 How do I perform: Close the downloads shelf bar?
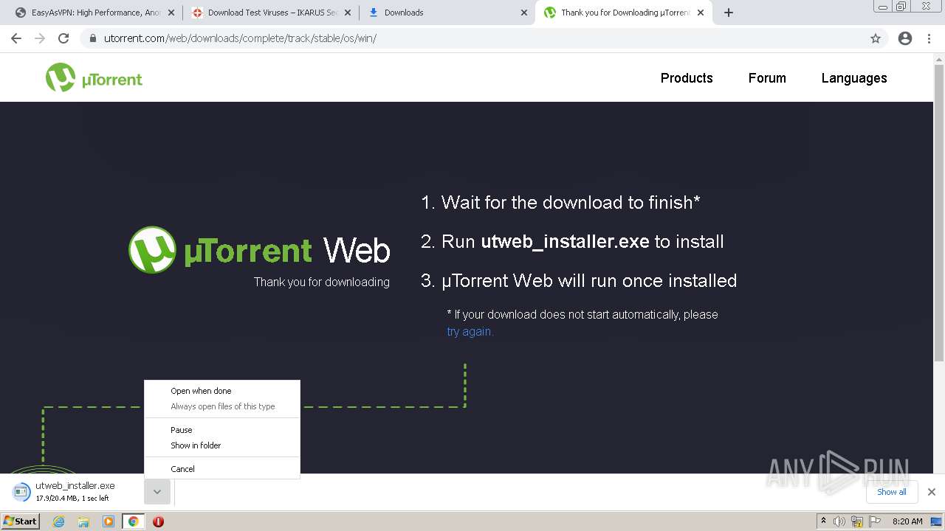pos(932,492)
